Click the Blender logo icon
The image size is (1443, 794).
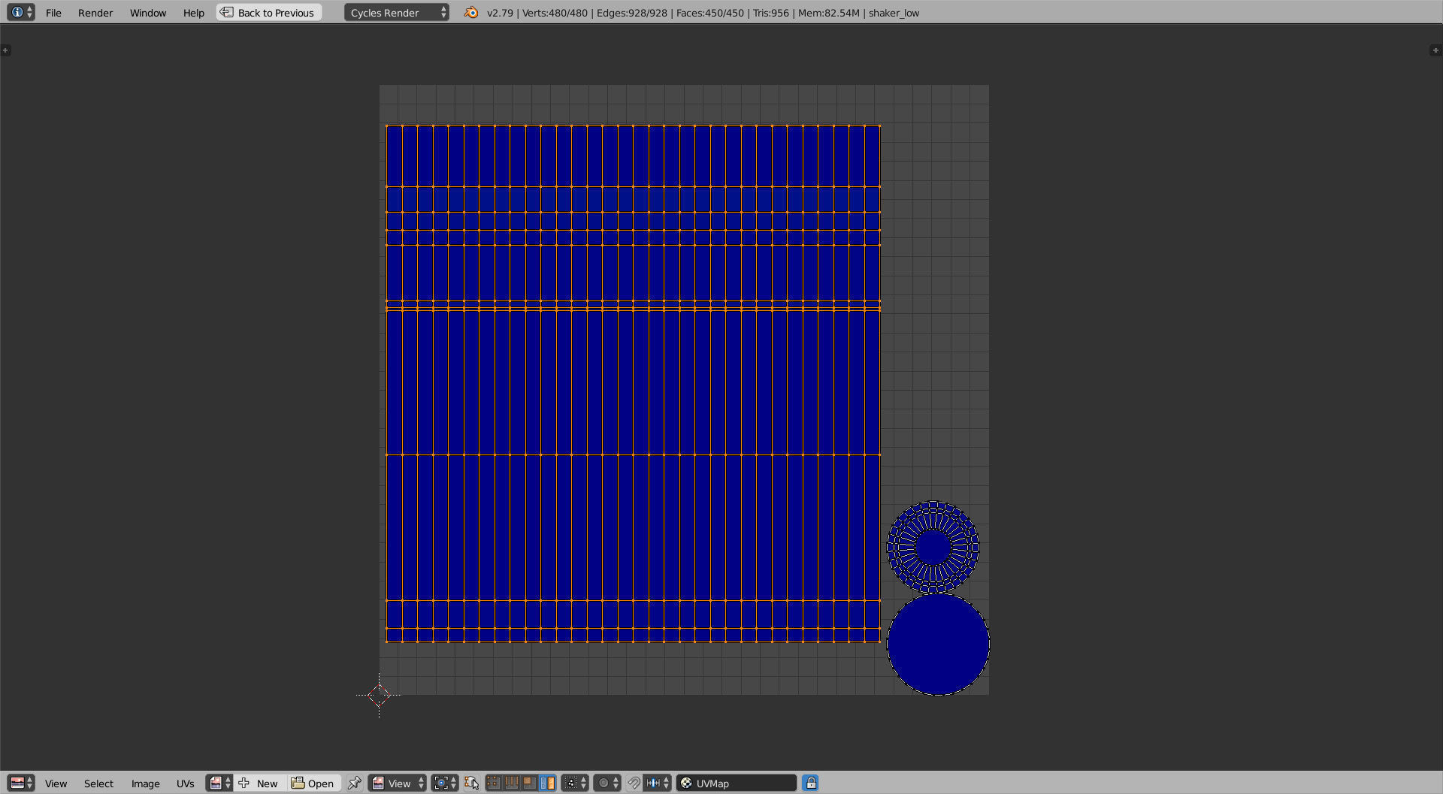click(471, 12)
